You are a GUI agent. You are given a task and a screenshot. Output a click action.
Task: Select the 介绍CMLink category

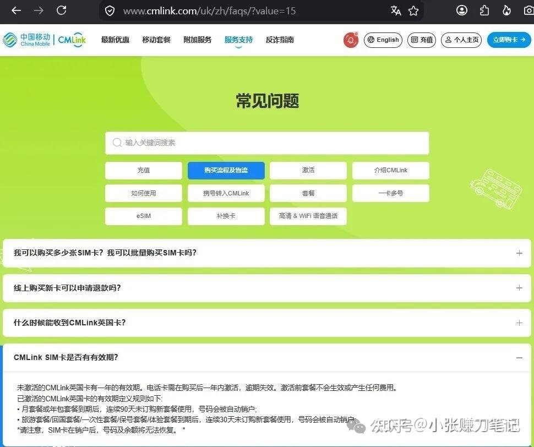point(391,170)
